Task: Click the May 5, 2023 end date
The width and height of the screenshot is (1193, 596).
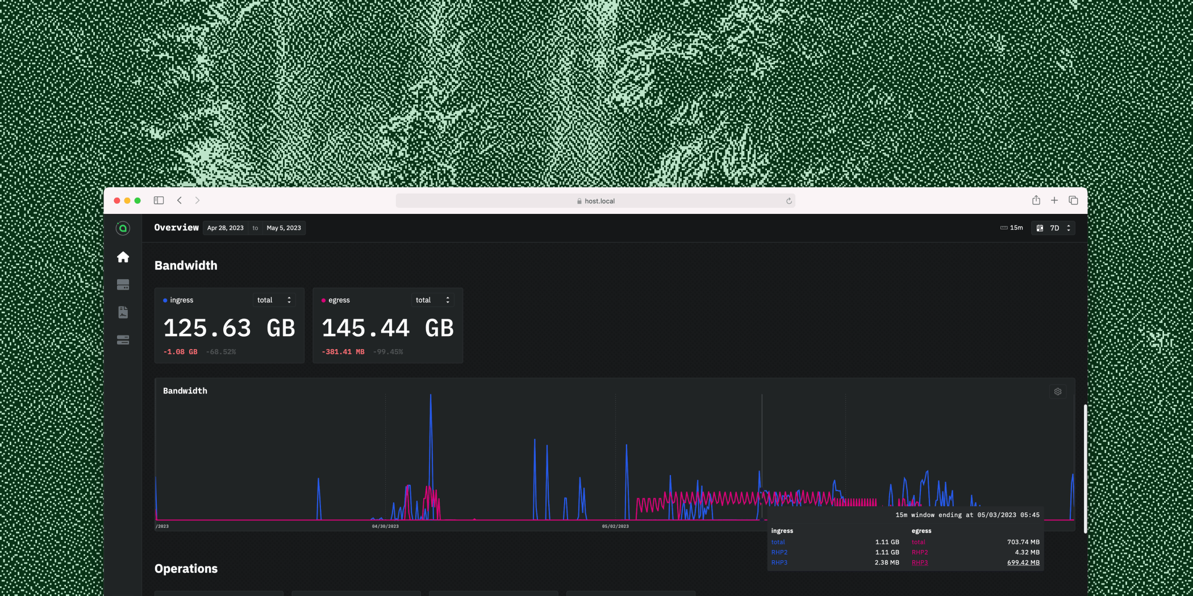Action: [283, 228]
